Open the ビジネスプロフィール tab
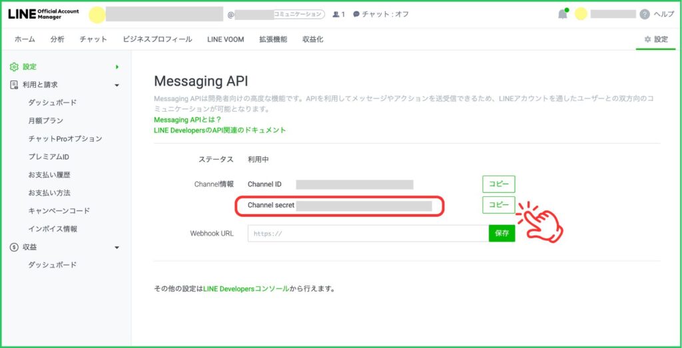Image resolution: width=682 pixels, height=348 pixels. click(x=157, y=39)
